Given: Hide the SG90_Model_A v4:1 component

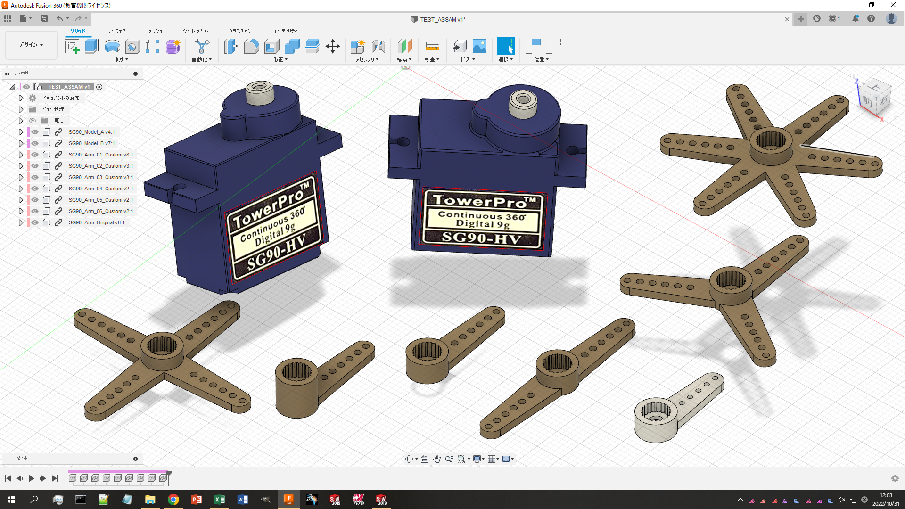Looking at the screenshot, I should (x=35, y=132).
